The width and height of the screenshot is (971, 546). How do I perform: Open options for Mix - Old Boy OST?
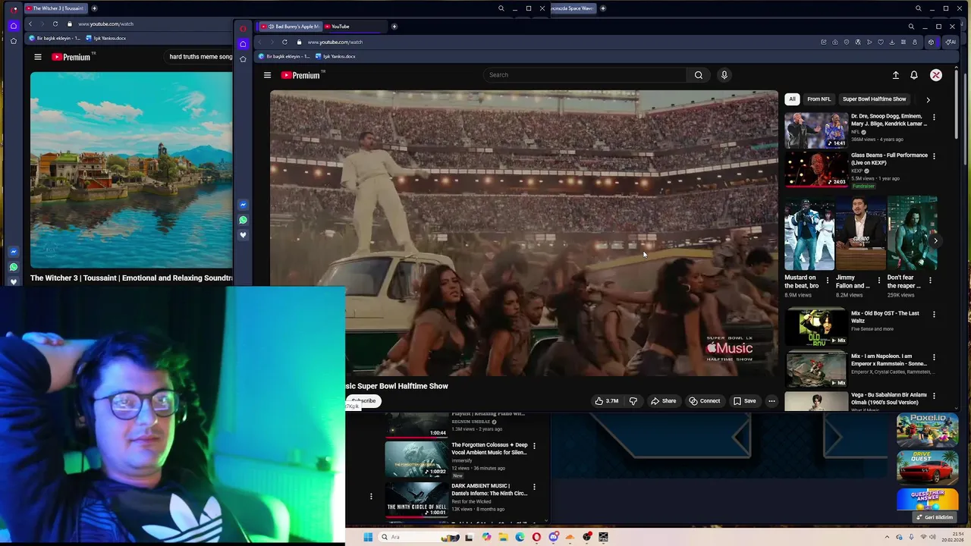tap(934, 314)
